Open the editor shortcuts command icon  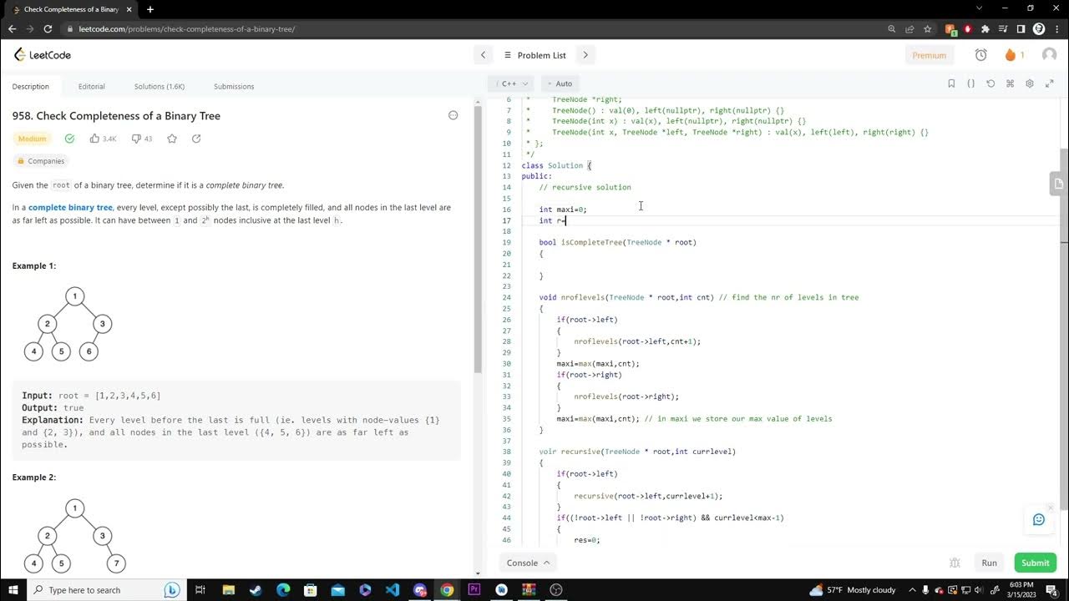coord(1010,83)
